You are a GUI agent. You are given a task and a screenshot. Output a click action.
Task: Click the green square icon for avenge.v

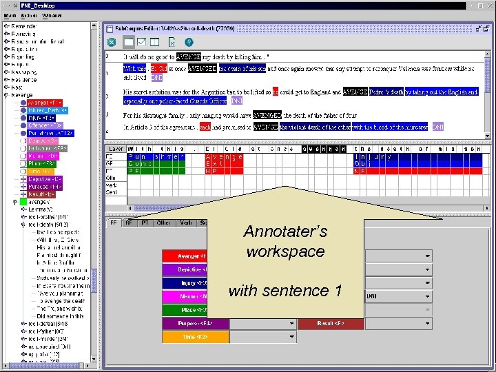coord(23,202)
